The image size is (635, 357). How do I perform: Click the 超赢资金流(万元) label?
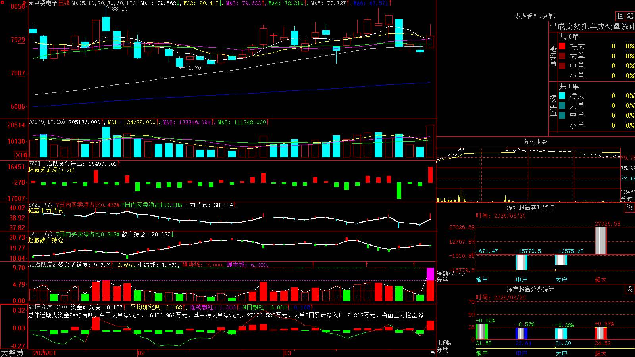(x=51, y=169)
